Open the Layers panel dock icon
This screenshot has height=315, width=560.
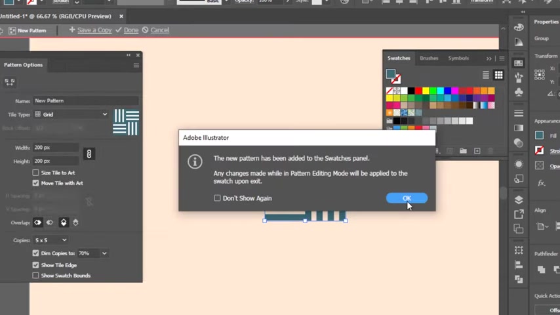tap(519, 199)
